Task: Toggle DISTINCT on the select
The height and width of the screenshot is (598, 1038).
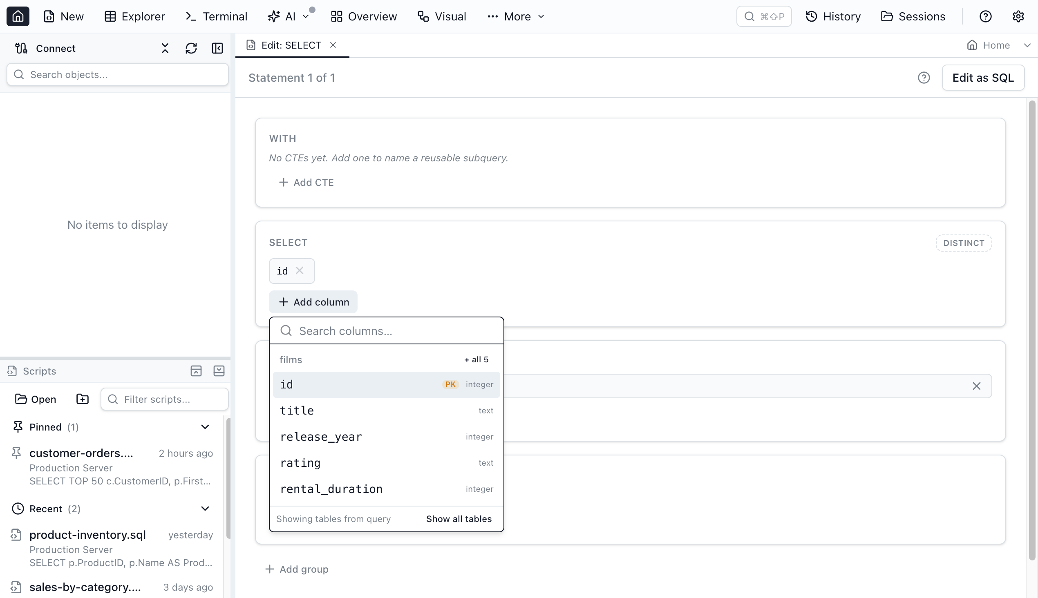Action: click(964, 243)
